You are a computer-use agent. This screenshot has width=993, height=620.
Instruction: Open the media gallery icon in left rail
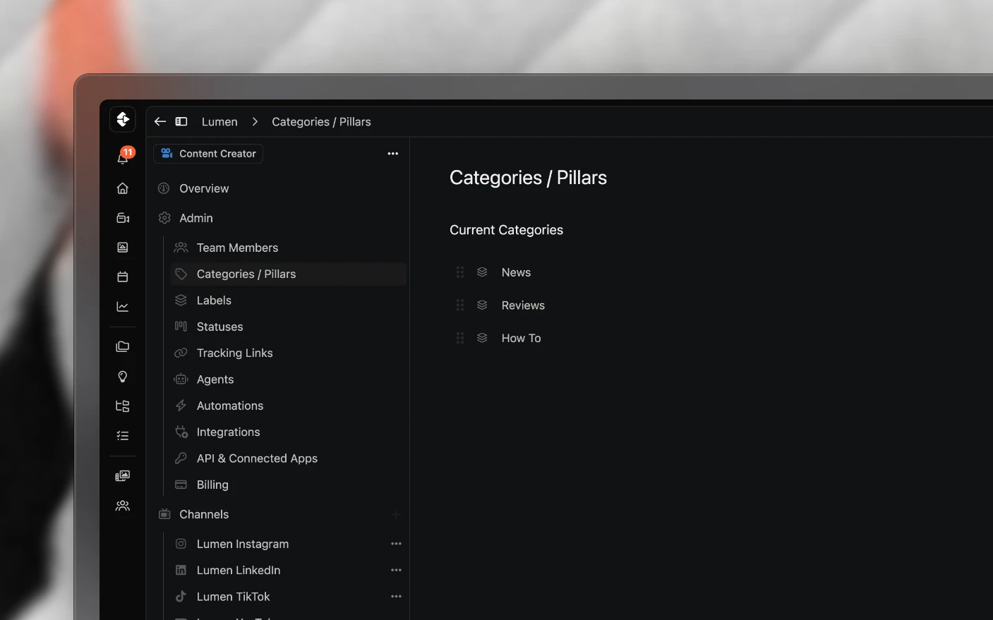pos(123,476)
